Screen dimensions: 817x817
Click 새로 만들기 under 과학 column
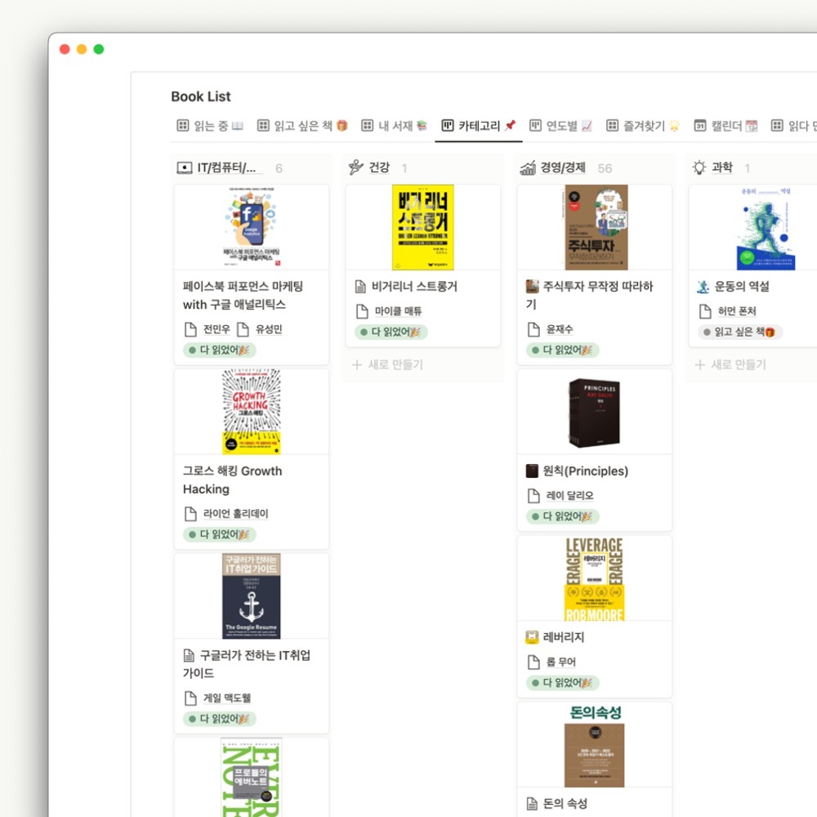pos(731,364)
